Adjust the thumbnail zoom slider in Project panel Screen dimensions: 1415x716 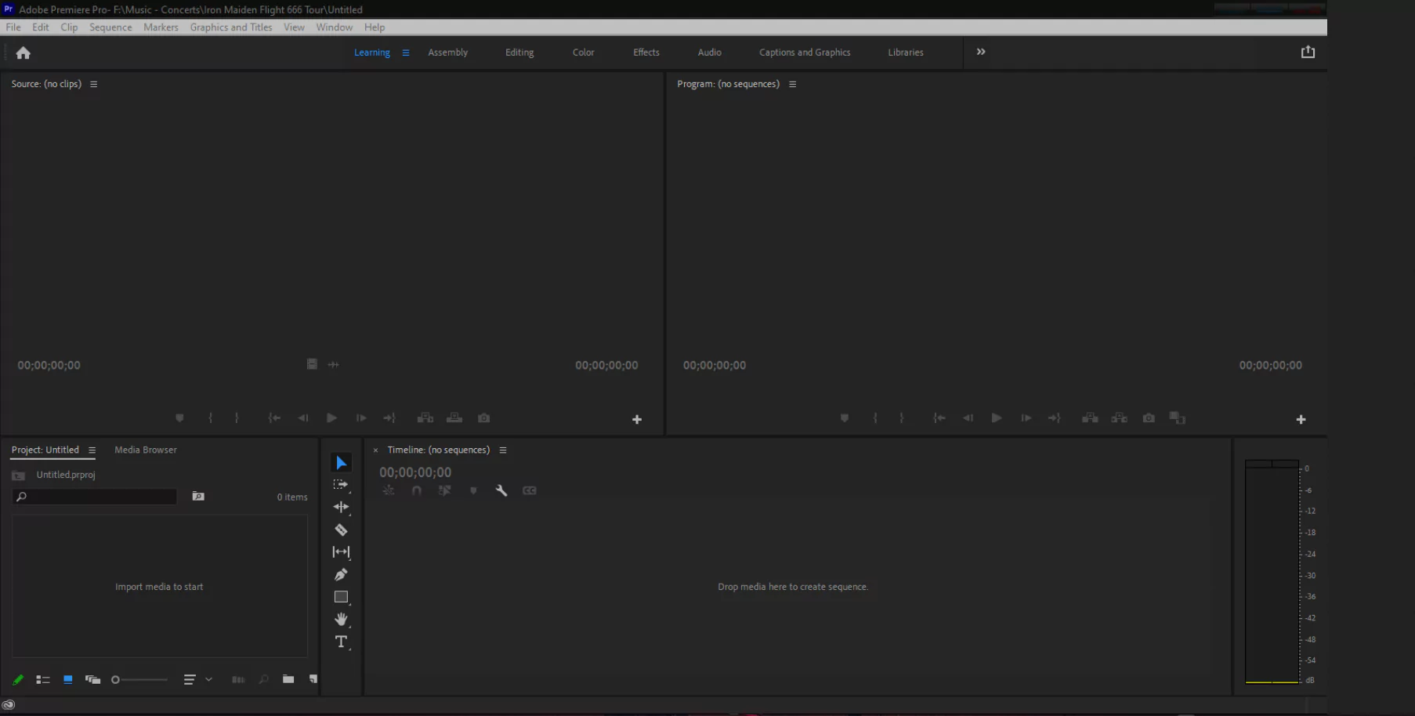141,679
